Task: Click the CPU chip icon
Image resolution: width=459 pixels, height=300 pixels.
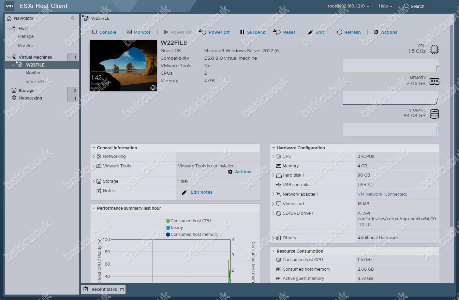Action: [x=434, y=49]
